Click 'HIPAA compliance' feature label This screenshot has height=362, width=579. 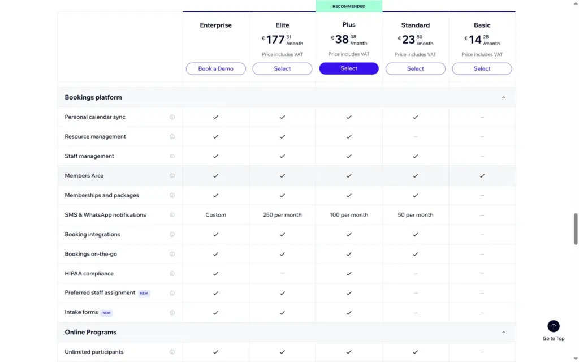[x=89, y=274]
